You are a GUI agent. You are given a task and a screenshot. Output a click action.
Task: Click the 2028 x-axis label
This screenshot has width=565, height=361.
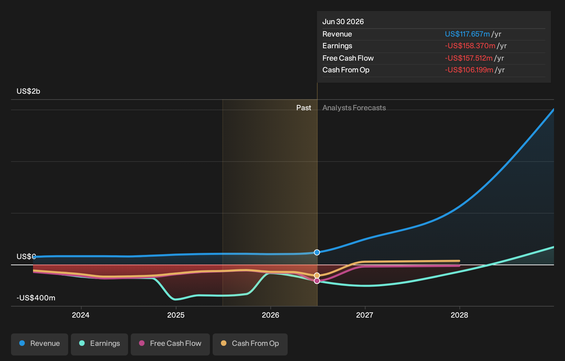459,315
